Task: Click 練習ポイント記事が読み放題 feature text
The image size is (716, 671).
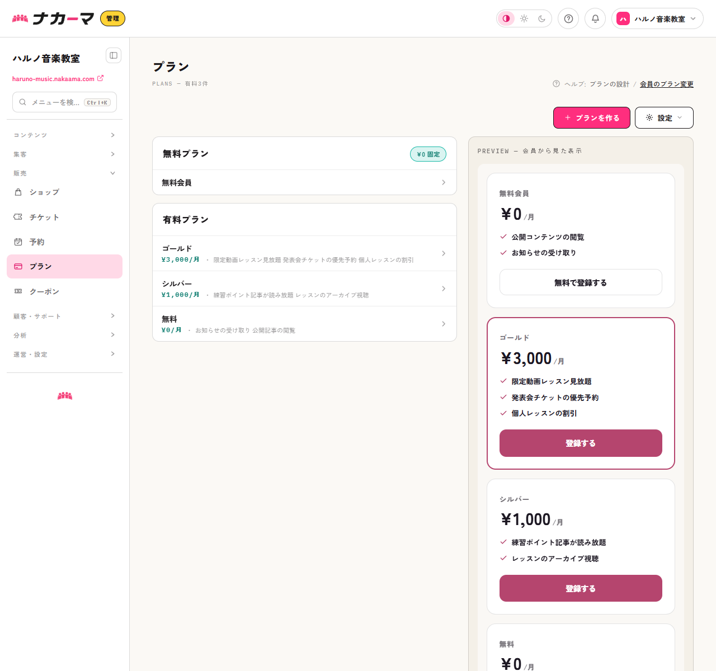Action: (x=559, y=542)
